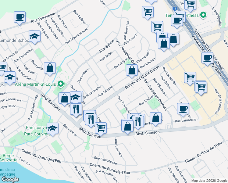
Task: Open the school marker at Parc Couvrette
Action: 52,129
